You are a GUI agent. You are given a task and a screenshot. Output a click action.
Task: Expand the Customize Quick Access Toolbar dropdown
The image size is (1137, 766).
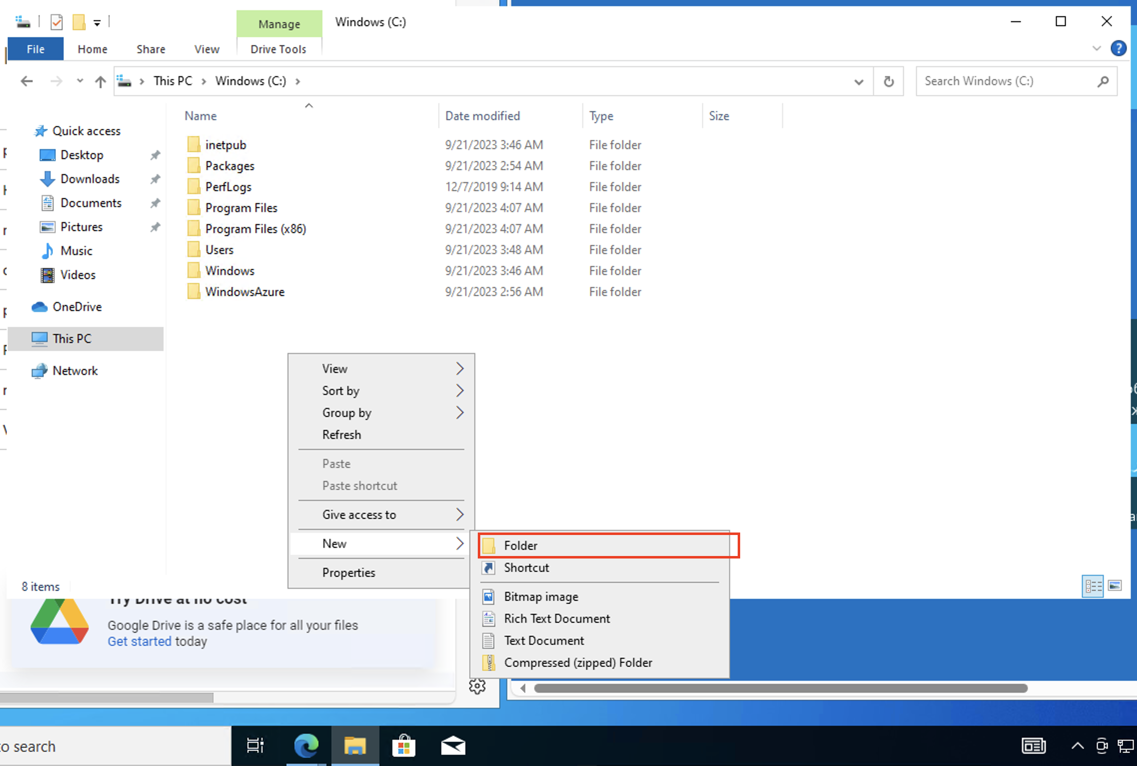coord(97,22)
